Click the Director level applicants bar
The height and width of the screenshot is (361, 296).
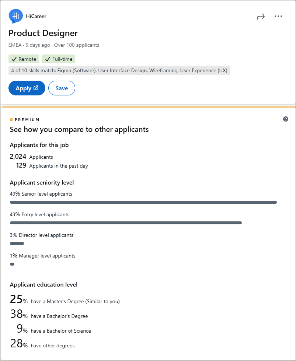[17, 243]
